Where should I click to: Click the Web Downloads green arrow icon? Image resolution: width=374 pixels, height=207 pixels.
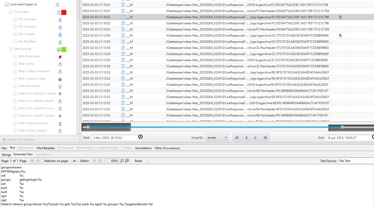coord(60,86)
